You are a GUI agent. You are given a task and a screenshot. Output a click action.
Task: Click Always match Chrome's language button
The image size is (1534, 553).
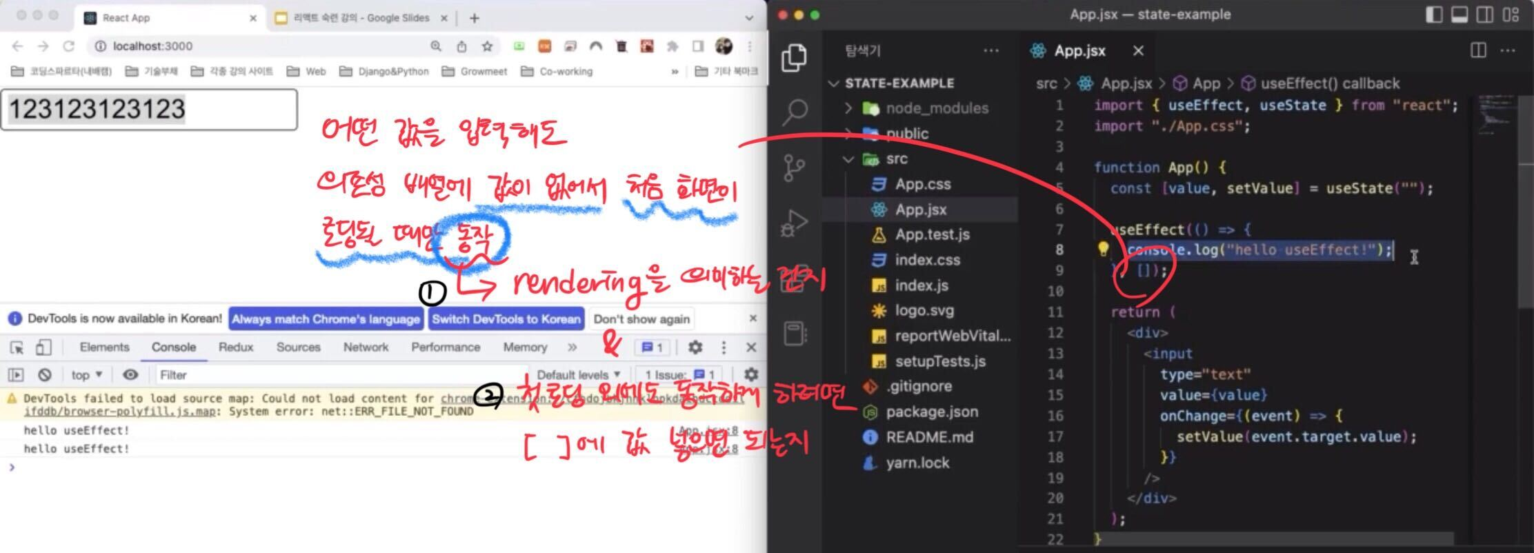pyautogui.click(x=326, y=319)
